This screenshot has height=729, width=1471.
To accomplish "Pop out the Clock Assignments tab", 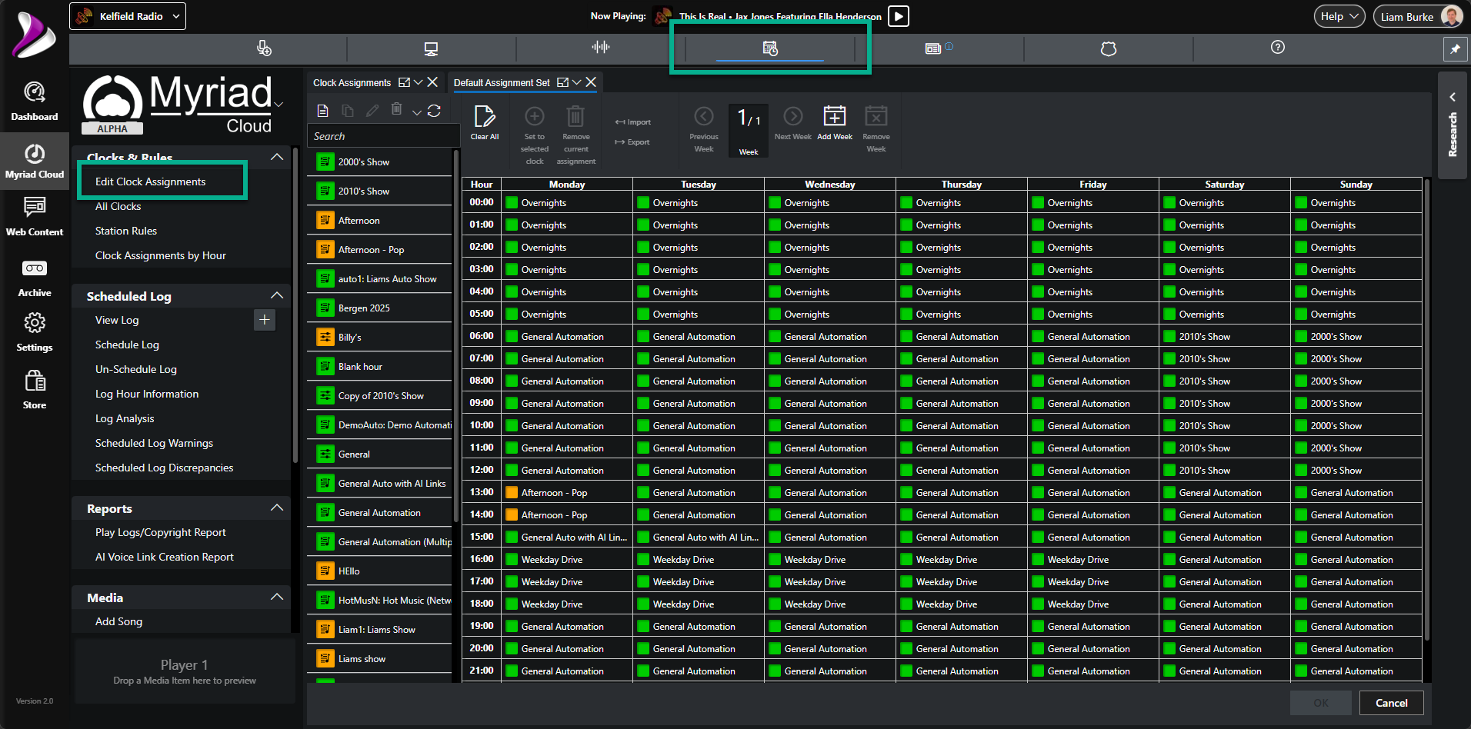I will coord(404,82).
